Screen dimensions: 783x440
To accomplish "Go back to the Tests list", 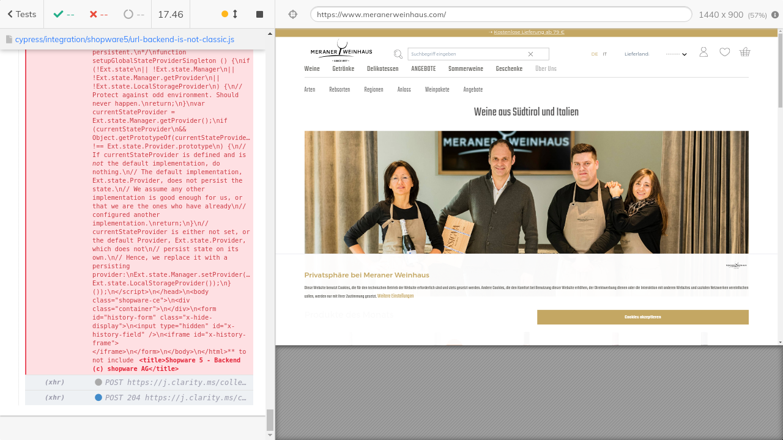I will tap(21, 14).
